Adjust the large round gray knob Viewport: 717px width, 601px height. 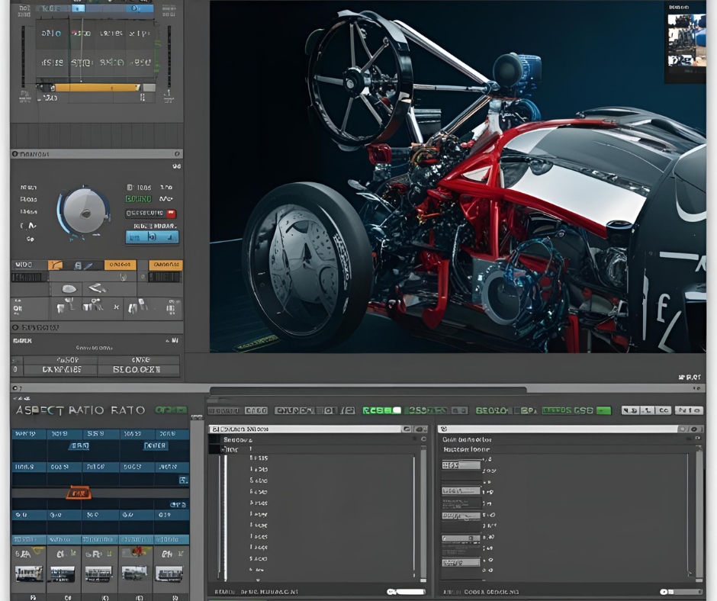point(84,211)
